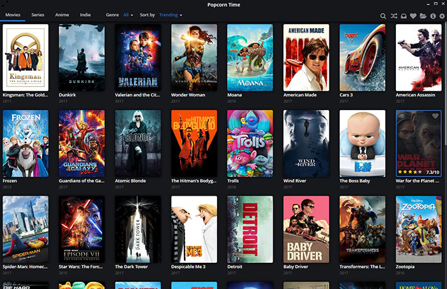Switch to the Series tab
Viewport: 447px width, 289px height.
pos(38,15)
